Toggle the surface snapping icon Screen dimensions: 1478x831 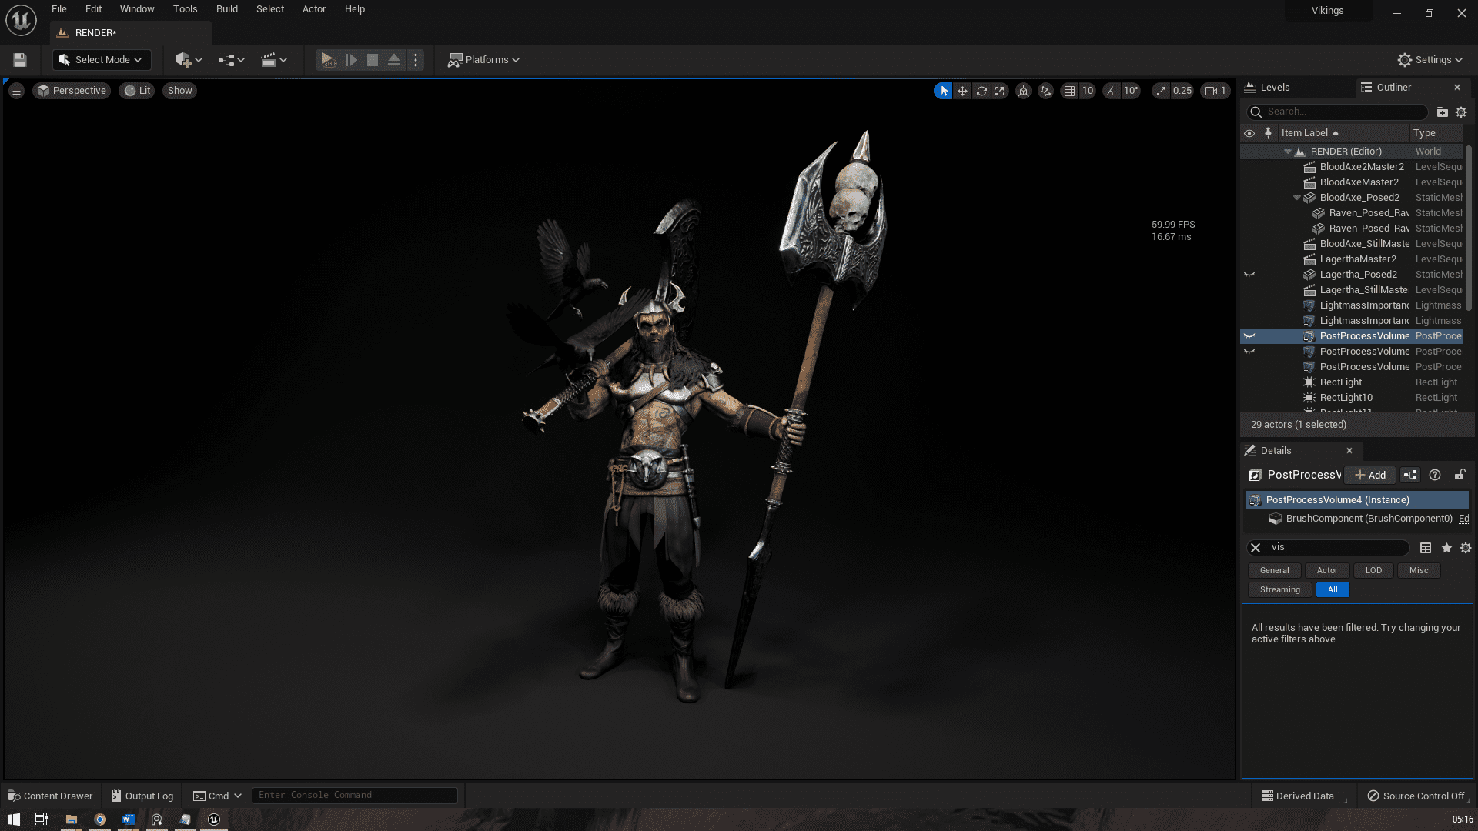(x=1045, y=91)
